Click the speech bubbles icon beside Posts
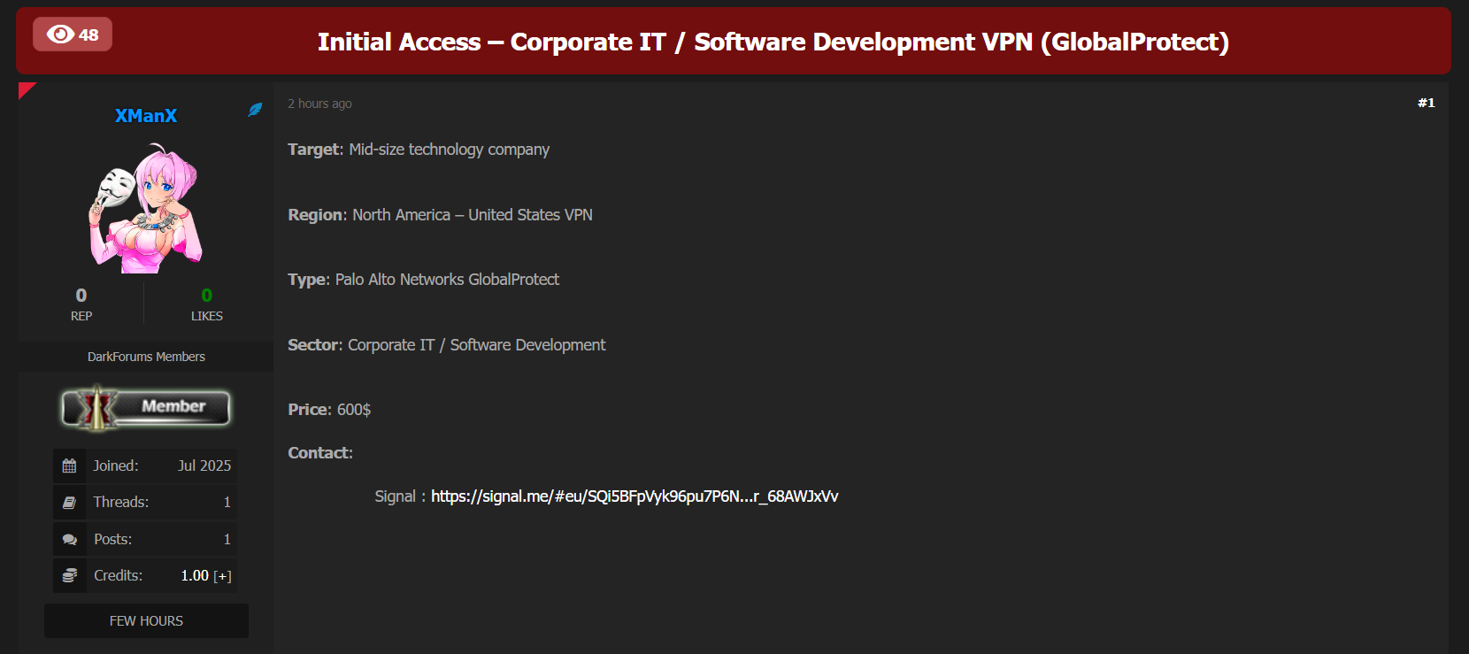 [69, 540]
